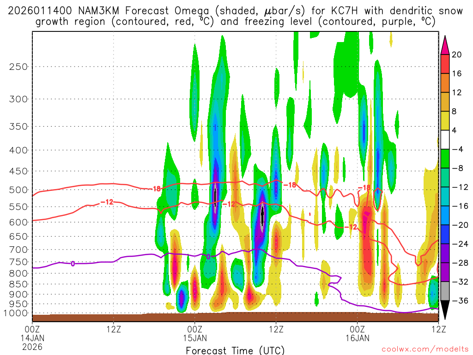Click the 900 pressure level label

tap(18, 294)
